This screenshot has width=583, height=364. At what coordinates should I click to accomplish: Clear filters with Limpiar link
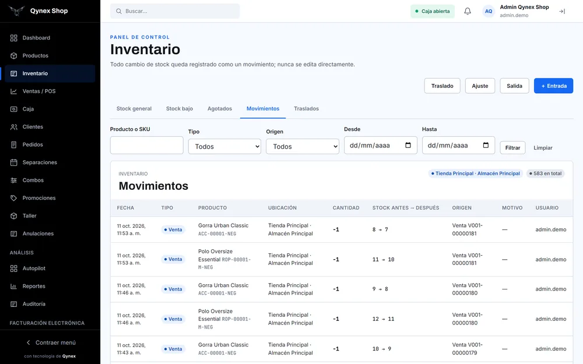click(x=543, y=148)
